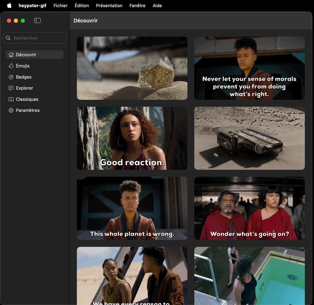Choose the 'This whole planet is wrong.' GIF
The width and height of the screenshot is (314, 305).
(x=132, y=208)
